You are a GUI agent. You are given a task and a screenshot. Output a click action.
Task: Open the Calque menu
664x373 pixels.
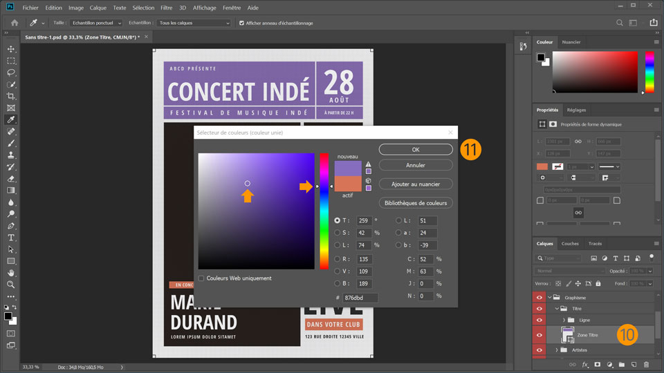tap(98, 8)
